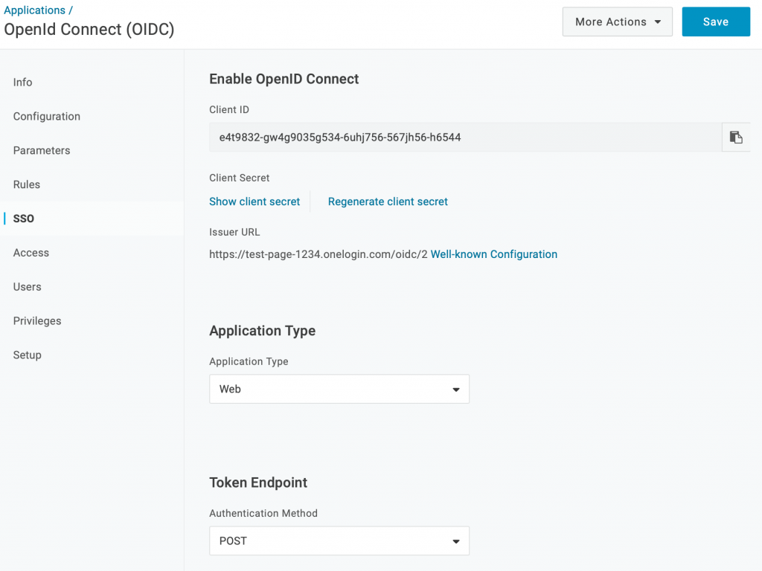Regenerate the client secret
The image size is (762, 571).
[388, 201]
